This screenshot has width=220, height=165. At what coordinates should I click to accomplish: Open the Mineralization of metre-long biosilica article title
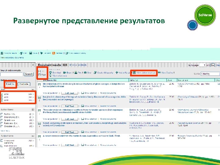pyautogui.click(x=84, y=85)
